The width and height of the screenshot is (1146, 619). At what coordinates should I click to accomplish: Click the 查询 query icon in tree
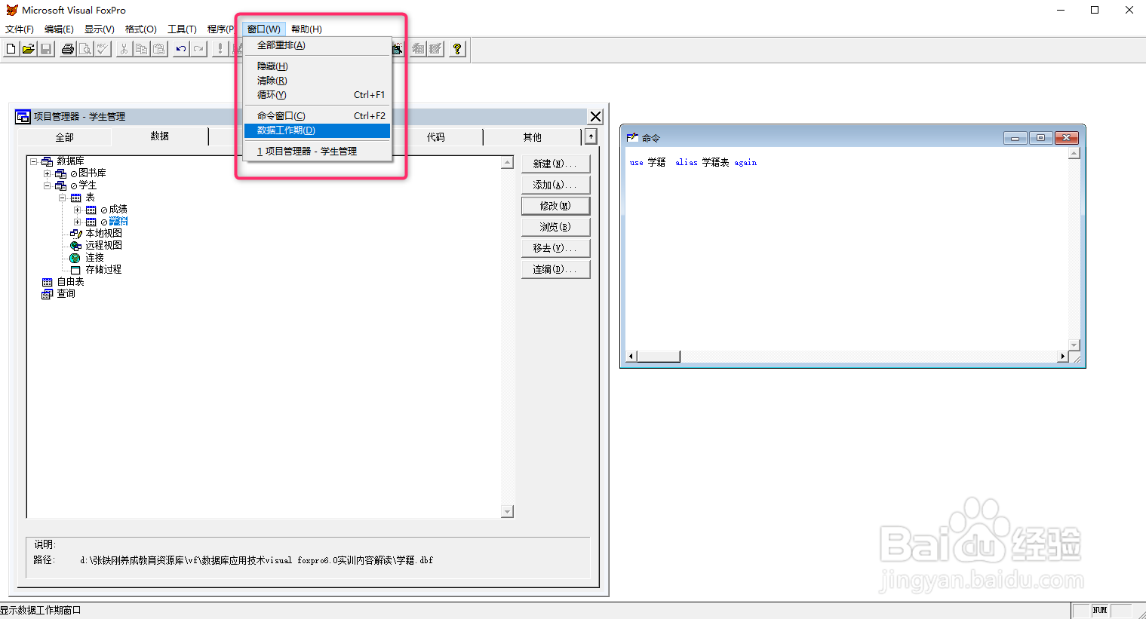47,294
